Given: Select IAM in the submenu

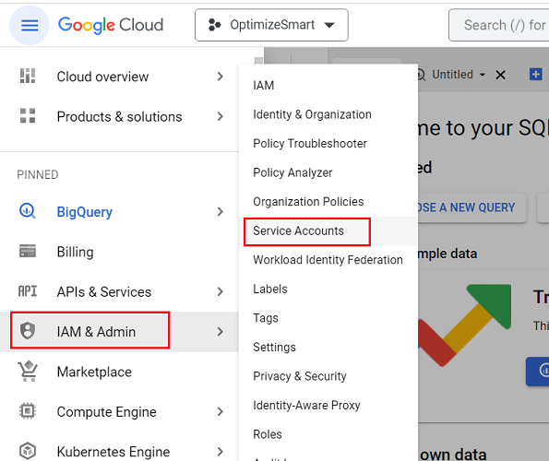Looking at the screenshot, I should click(x=328, y=86).
